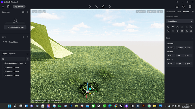Open the hamburger main menu
The height and width of the screenshot is (109, 195).
[x=3, y=6]
